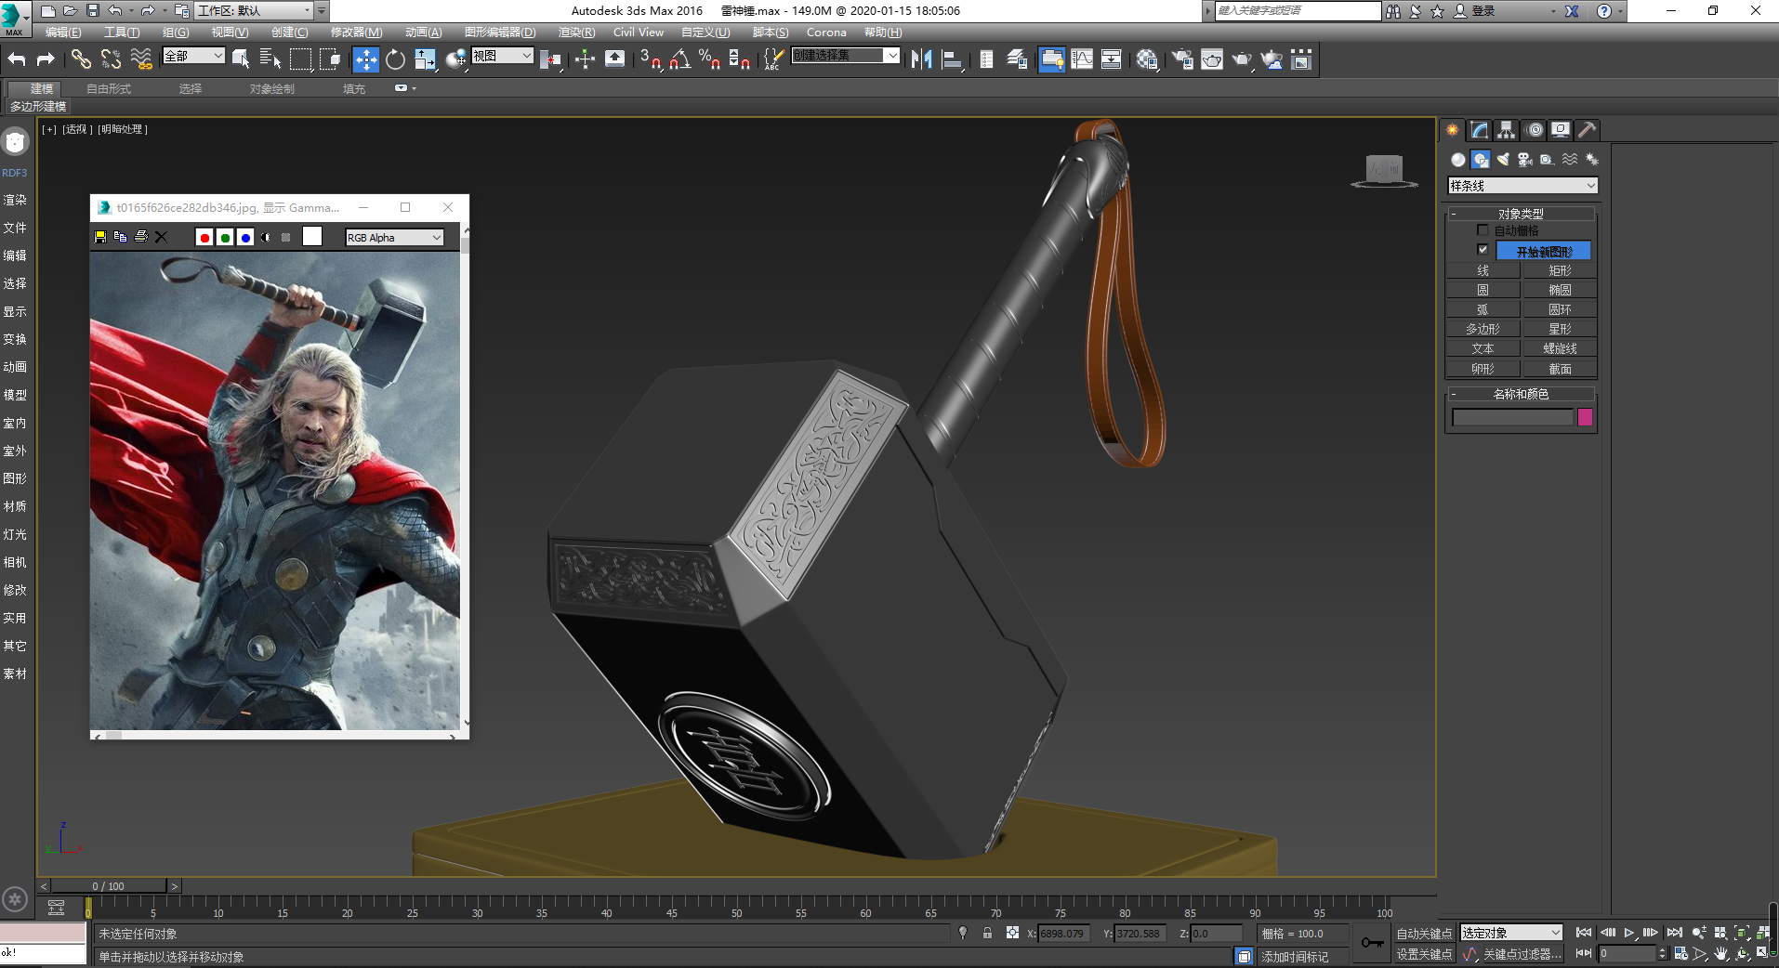Toggle Angle Snap

[679, 59]
